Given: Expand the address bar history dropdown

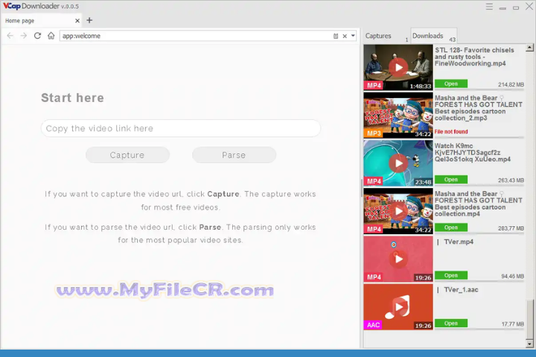Looking at the screenshot, I should [x=353, y=36].
